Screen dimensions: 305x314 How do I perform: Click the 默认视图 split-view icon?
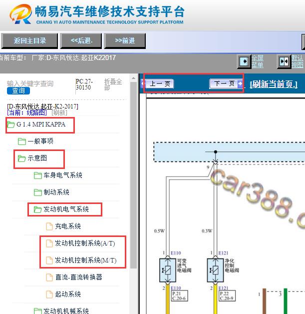tap(284, 61)
